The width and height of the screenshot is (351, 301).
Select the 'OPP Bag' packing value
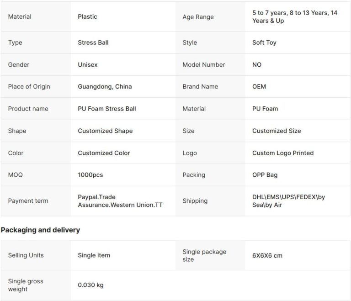click(265, 175)
